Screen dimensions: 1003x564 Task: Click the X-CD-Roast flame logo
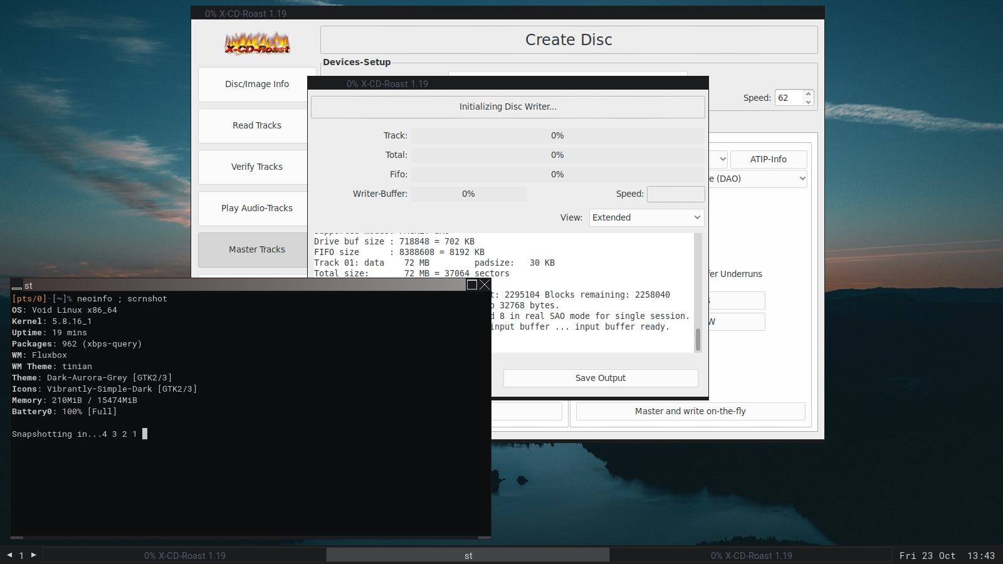pos(257,43)
